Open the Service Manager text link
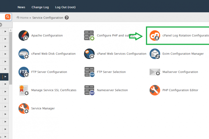Viewport: 209px width, 139px height. [x=43, y=108]
